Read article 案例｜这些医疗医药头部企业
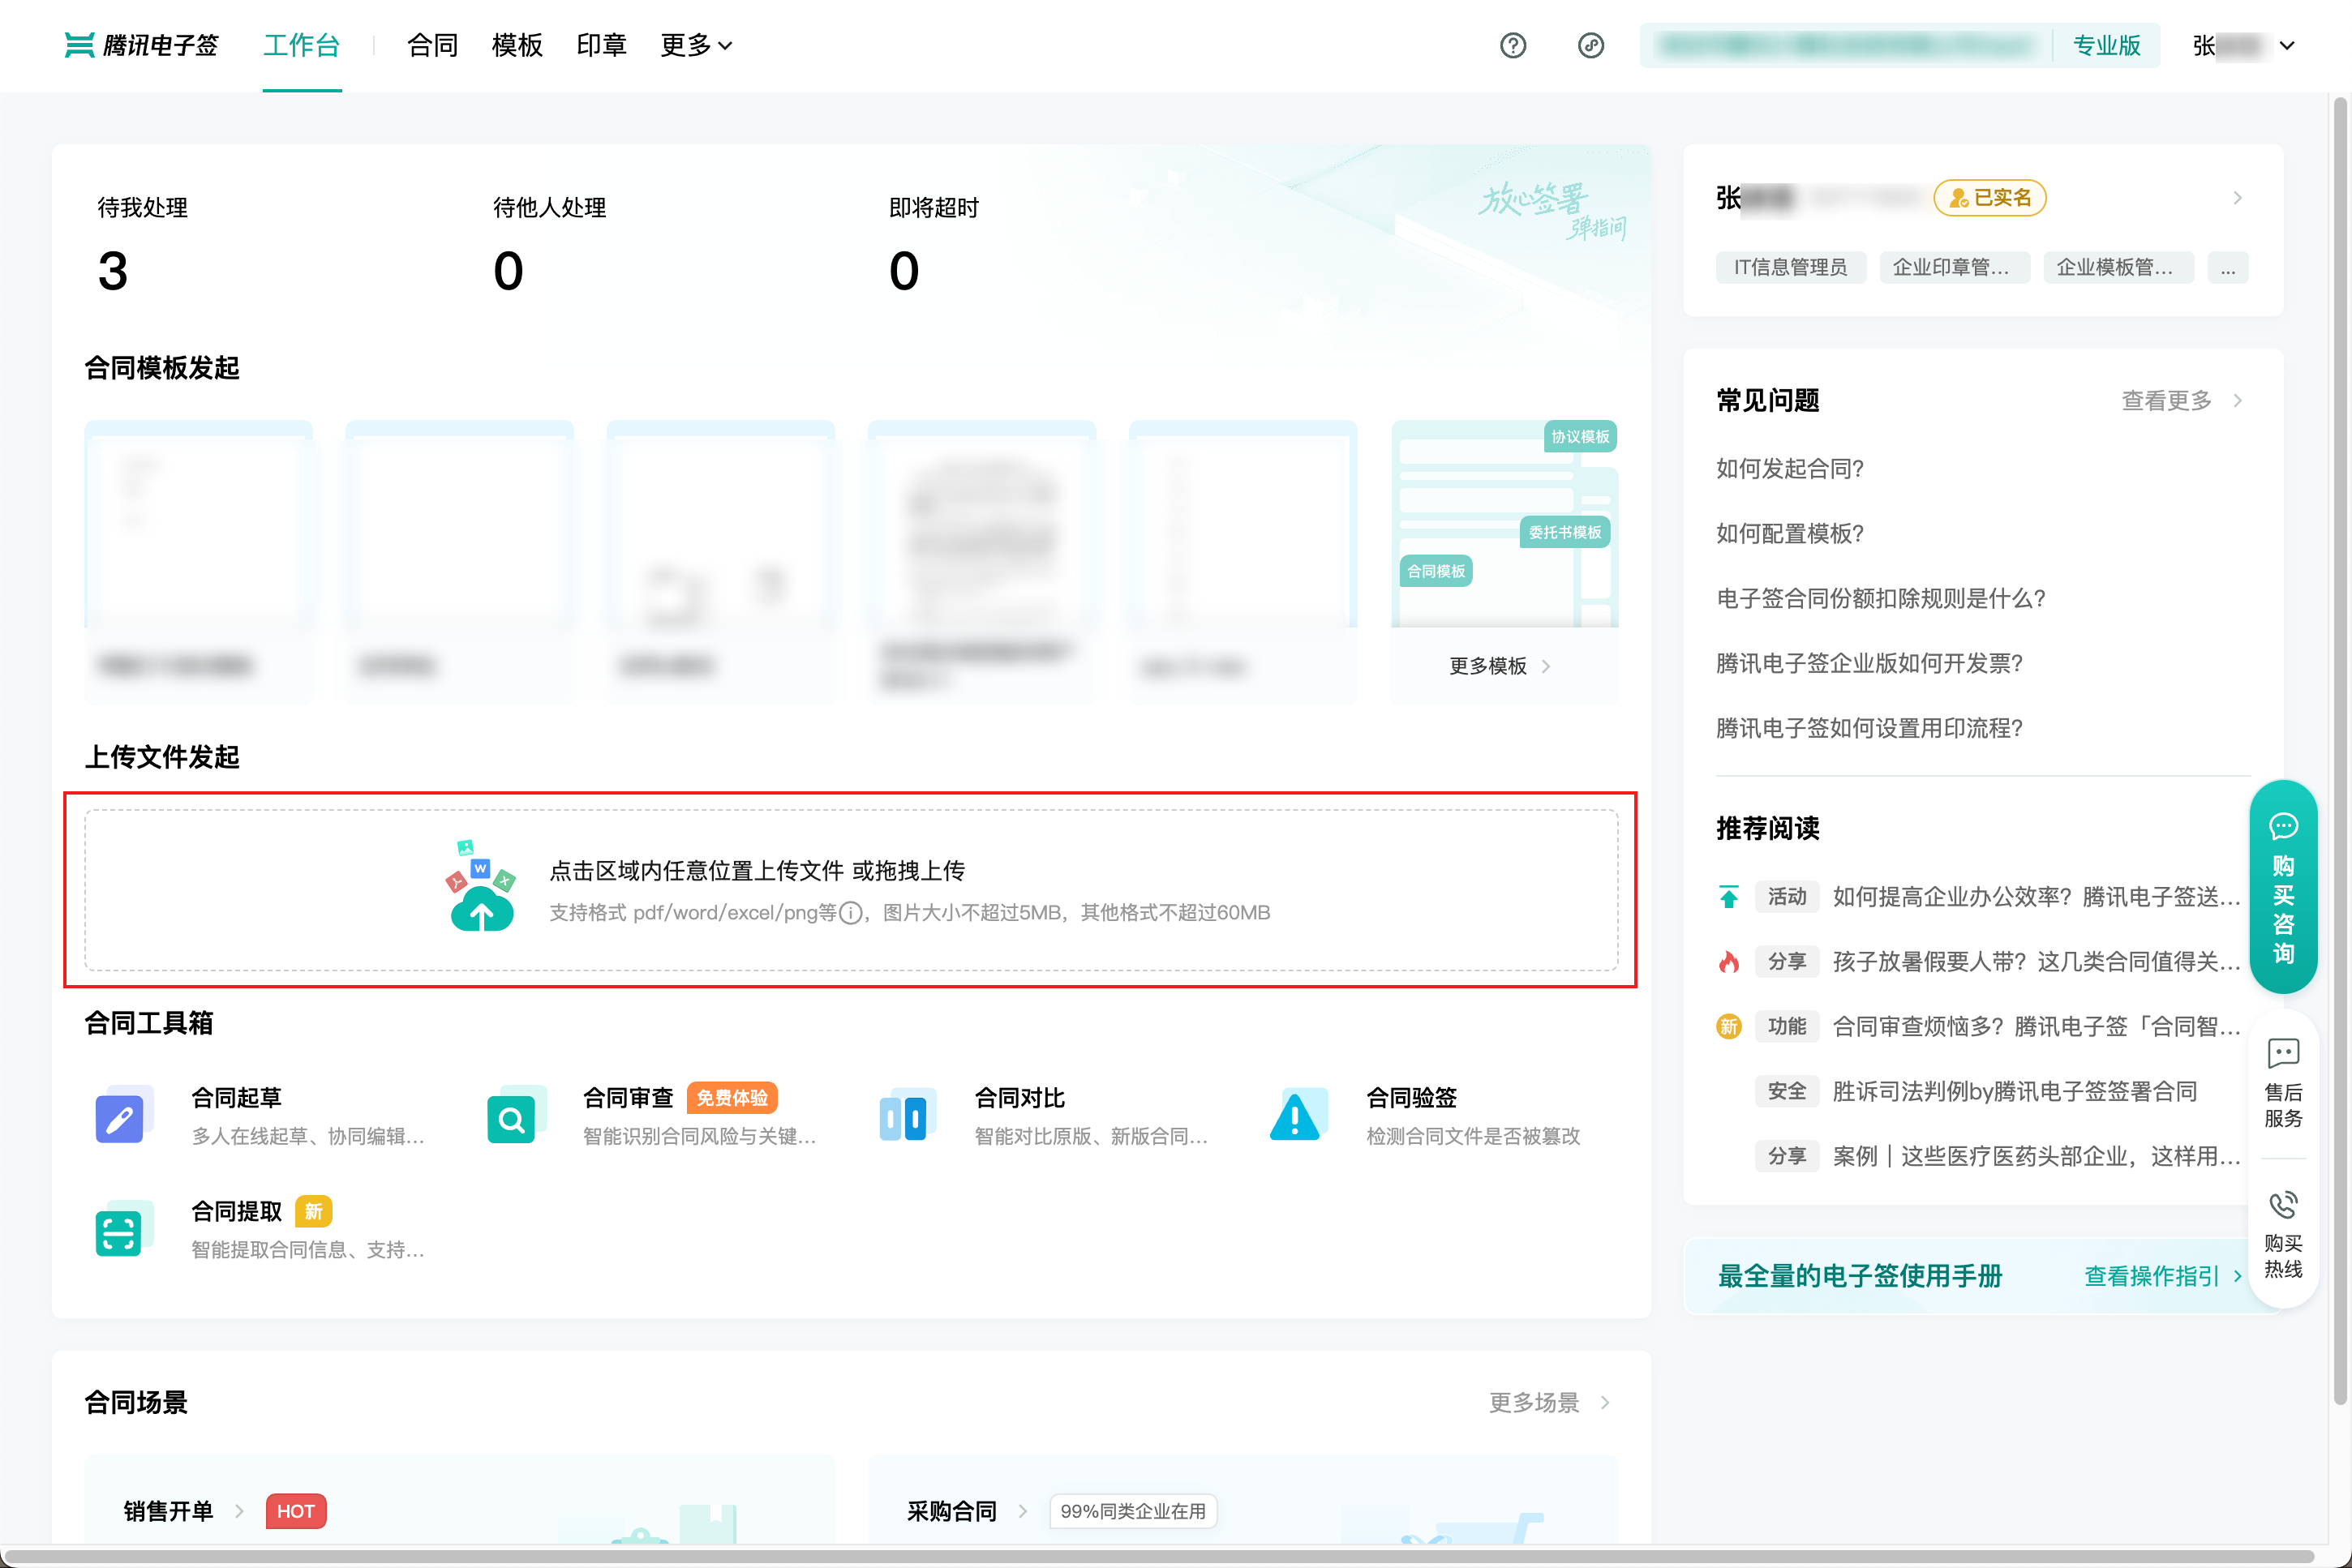2352x1568 pixels. [2036, 1156]
